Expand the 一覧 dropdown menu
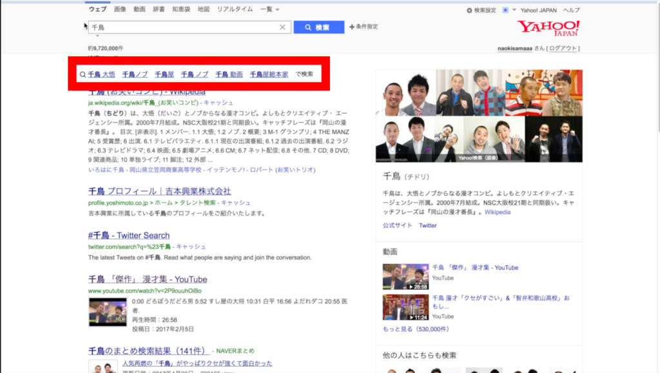Screen dimensions: 660x373 [x=270, y=9]
